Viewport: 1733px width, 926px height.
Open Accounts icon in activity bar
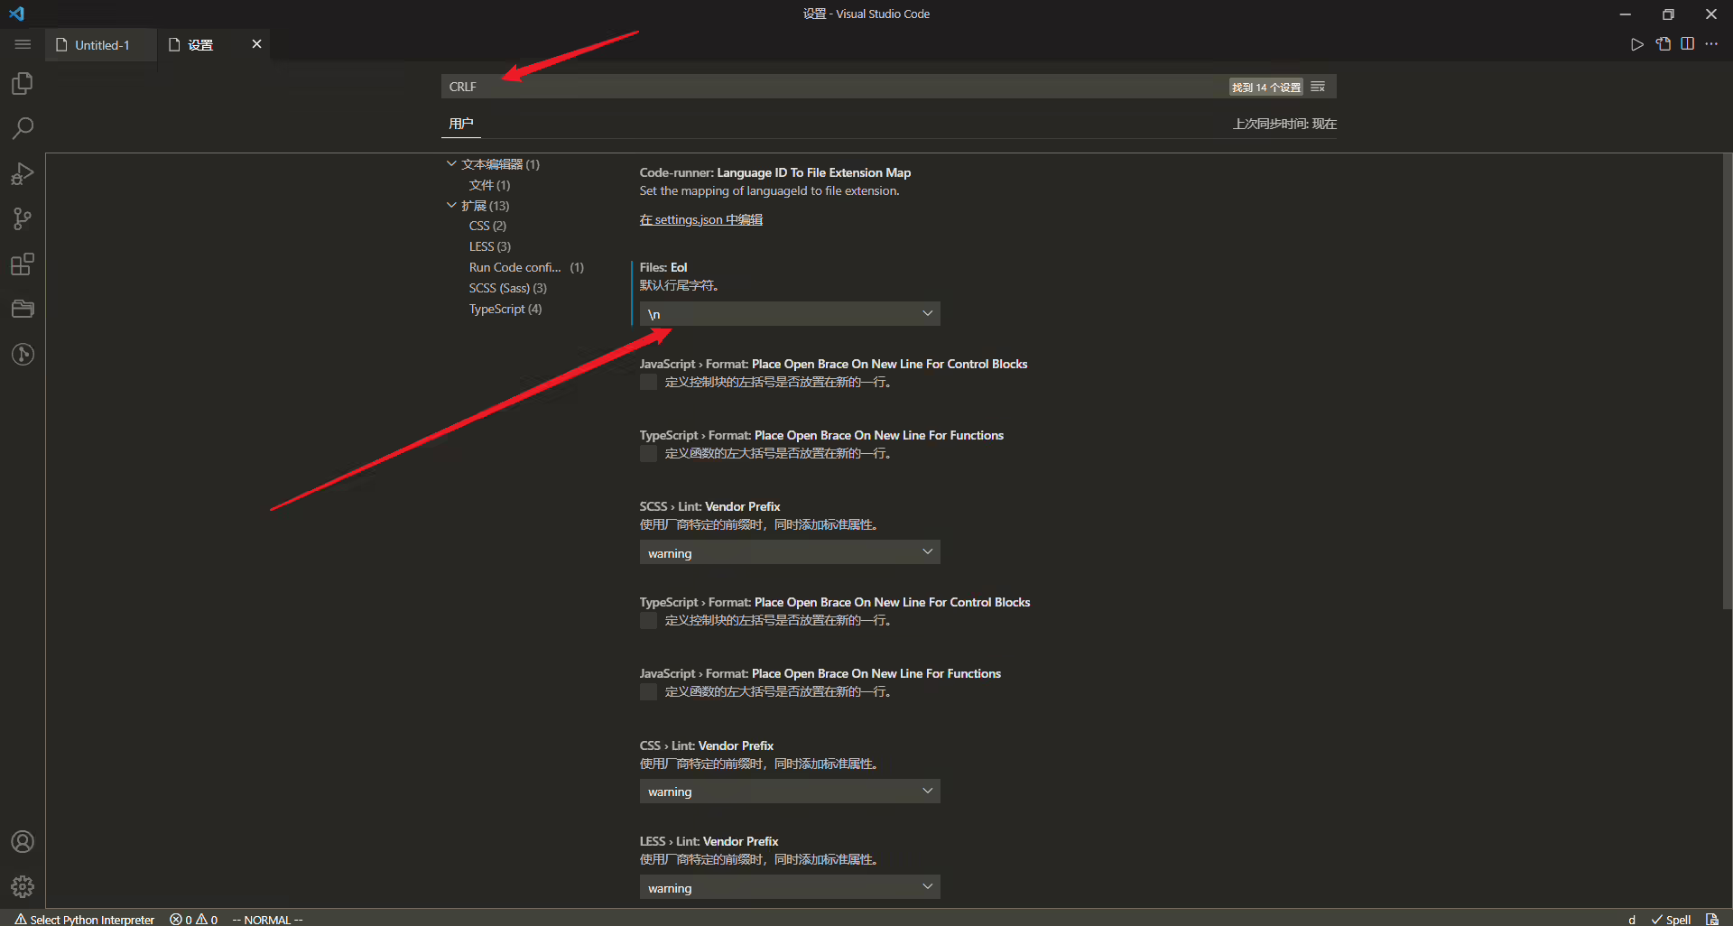23,841
